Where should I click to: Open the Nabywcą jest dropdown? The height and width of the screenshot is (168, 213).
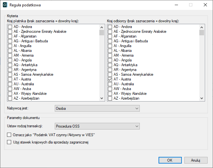tap(97, 108)
